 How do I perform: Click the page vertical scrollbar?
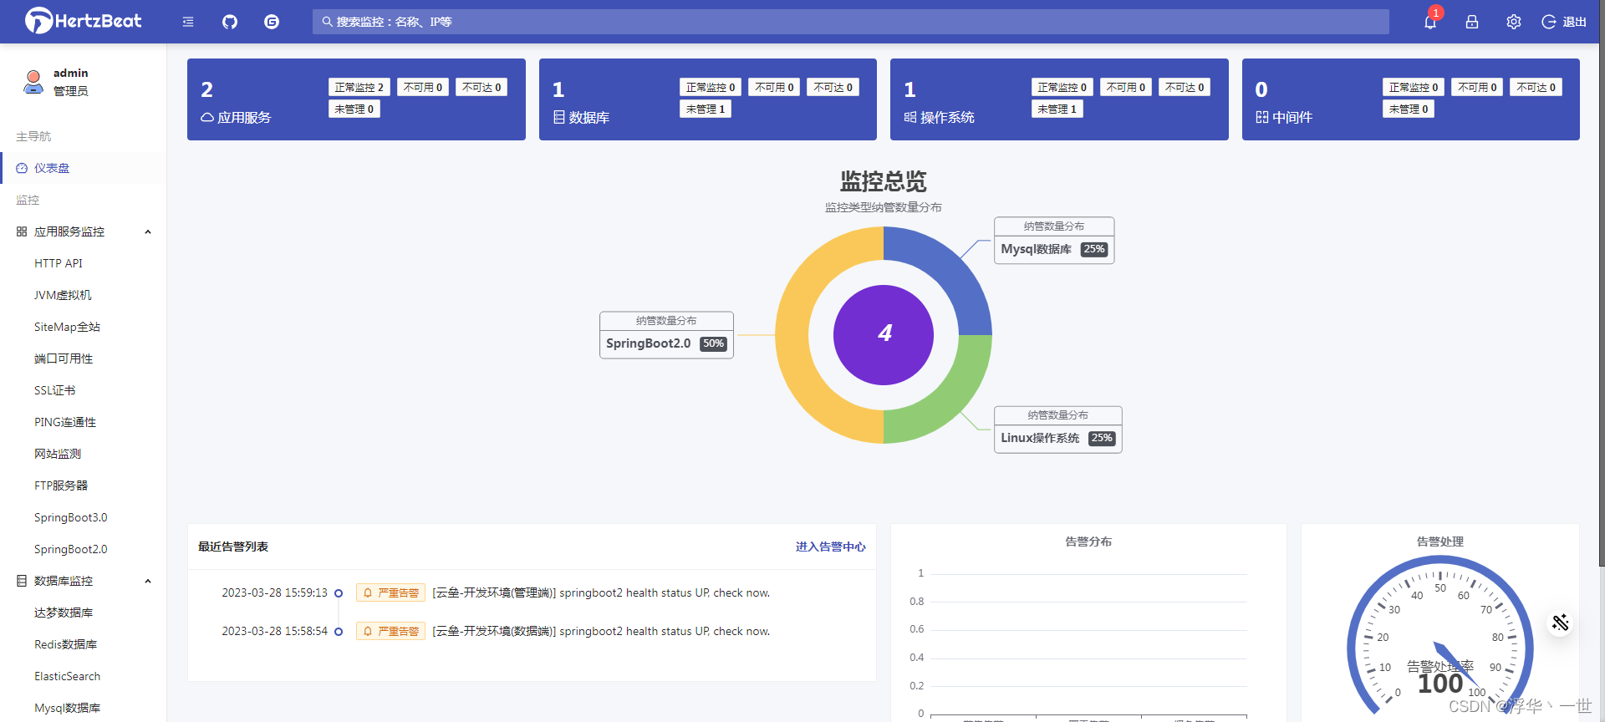1602,284
